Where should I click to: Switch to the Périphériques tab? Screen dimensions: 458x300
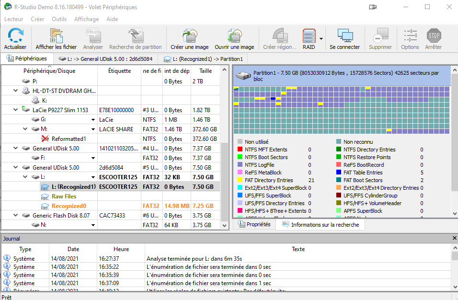click(27, 58)
